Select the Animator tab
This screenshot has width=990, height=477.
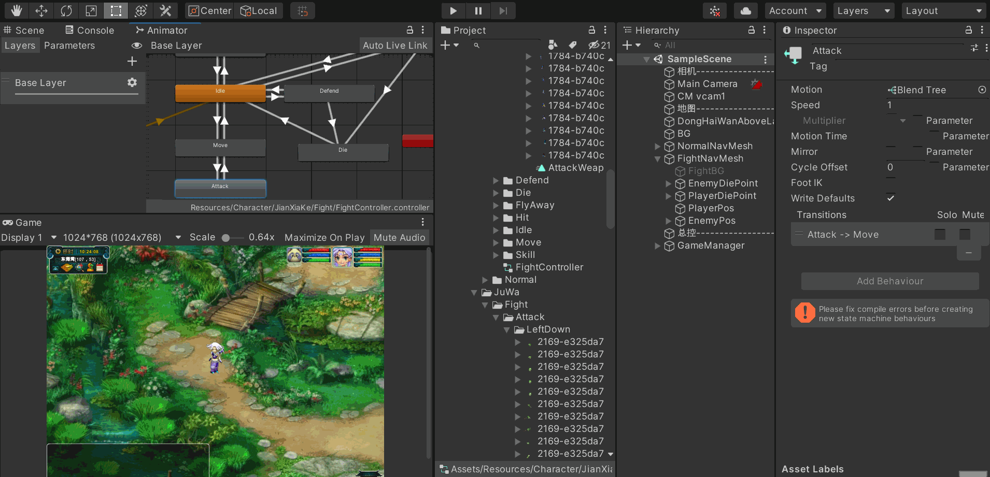(162, 30)
